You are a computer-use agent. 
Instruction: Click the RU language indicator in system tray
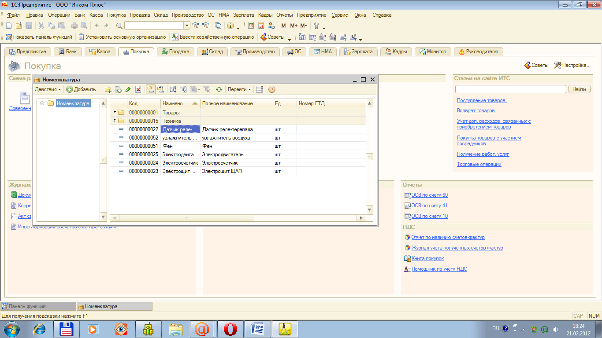point(495,328)
